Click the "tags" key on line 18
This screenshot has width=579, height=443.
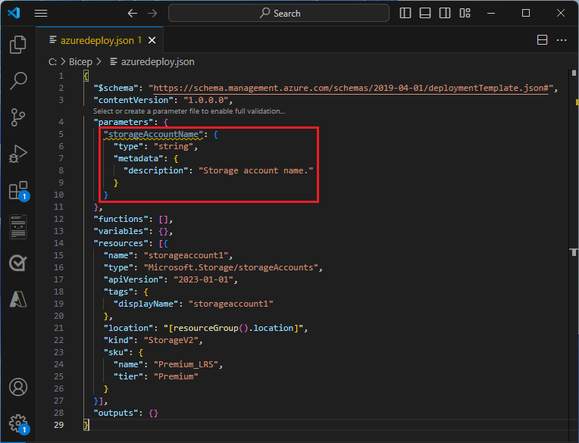pyautogui.click(x=118, y=292)
